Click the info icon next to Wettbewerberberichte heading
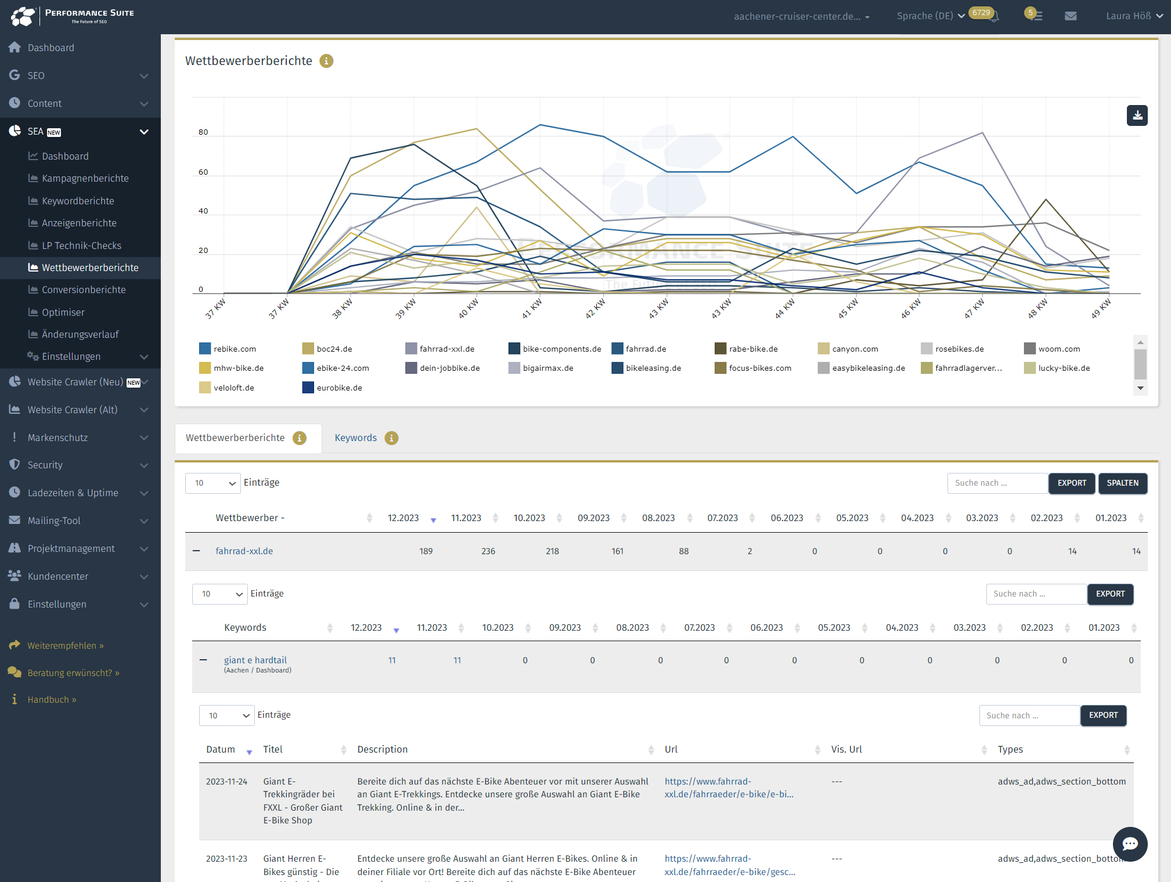 (326, 61)
